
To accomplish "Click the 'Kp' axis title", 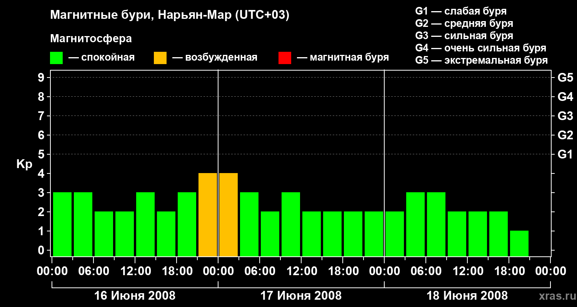I will (x=25, y=164).
